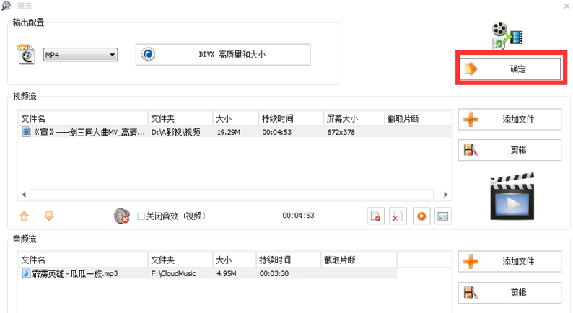The height and width of the screenshot is (313, 573).
Task: Move video up with the up arrow
Action: pyautogui.click(x=24, y=216)
